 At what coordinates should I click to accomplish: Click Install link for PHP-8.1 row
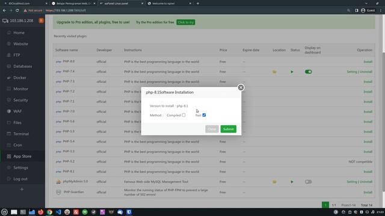pyautogui.click(x=368, y=172)
